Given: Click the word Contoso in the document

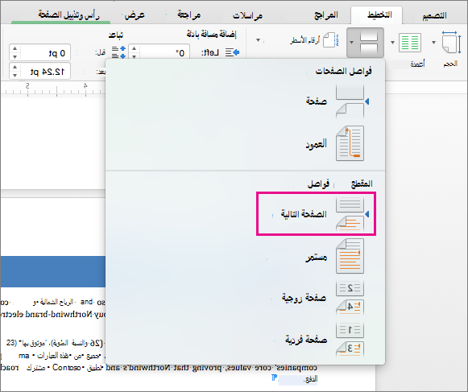Looking at the screenshot, I should point(67,368).
